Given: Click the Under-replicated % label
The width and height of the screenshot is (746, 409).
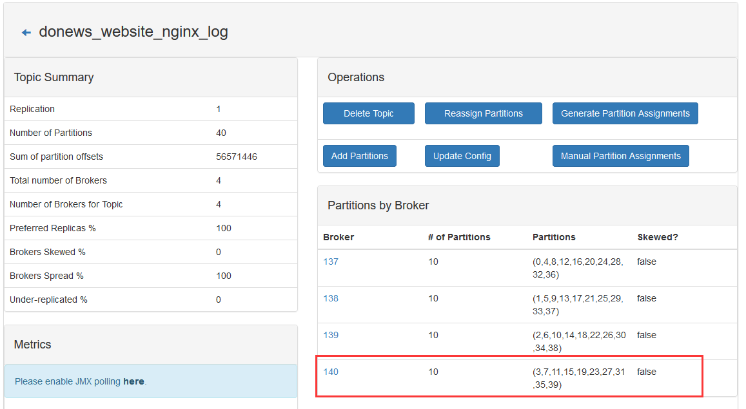Looking at the screenshot, I should (48, 300).
